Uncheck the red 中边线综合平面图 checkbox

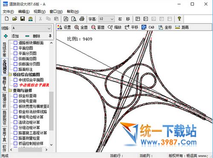point(15,85)
